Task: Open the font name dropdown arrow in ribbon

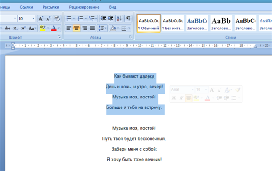Action: 15,19
